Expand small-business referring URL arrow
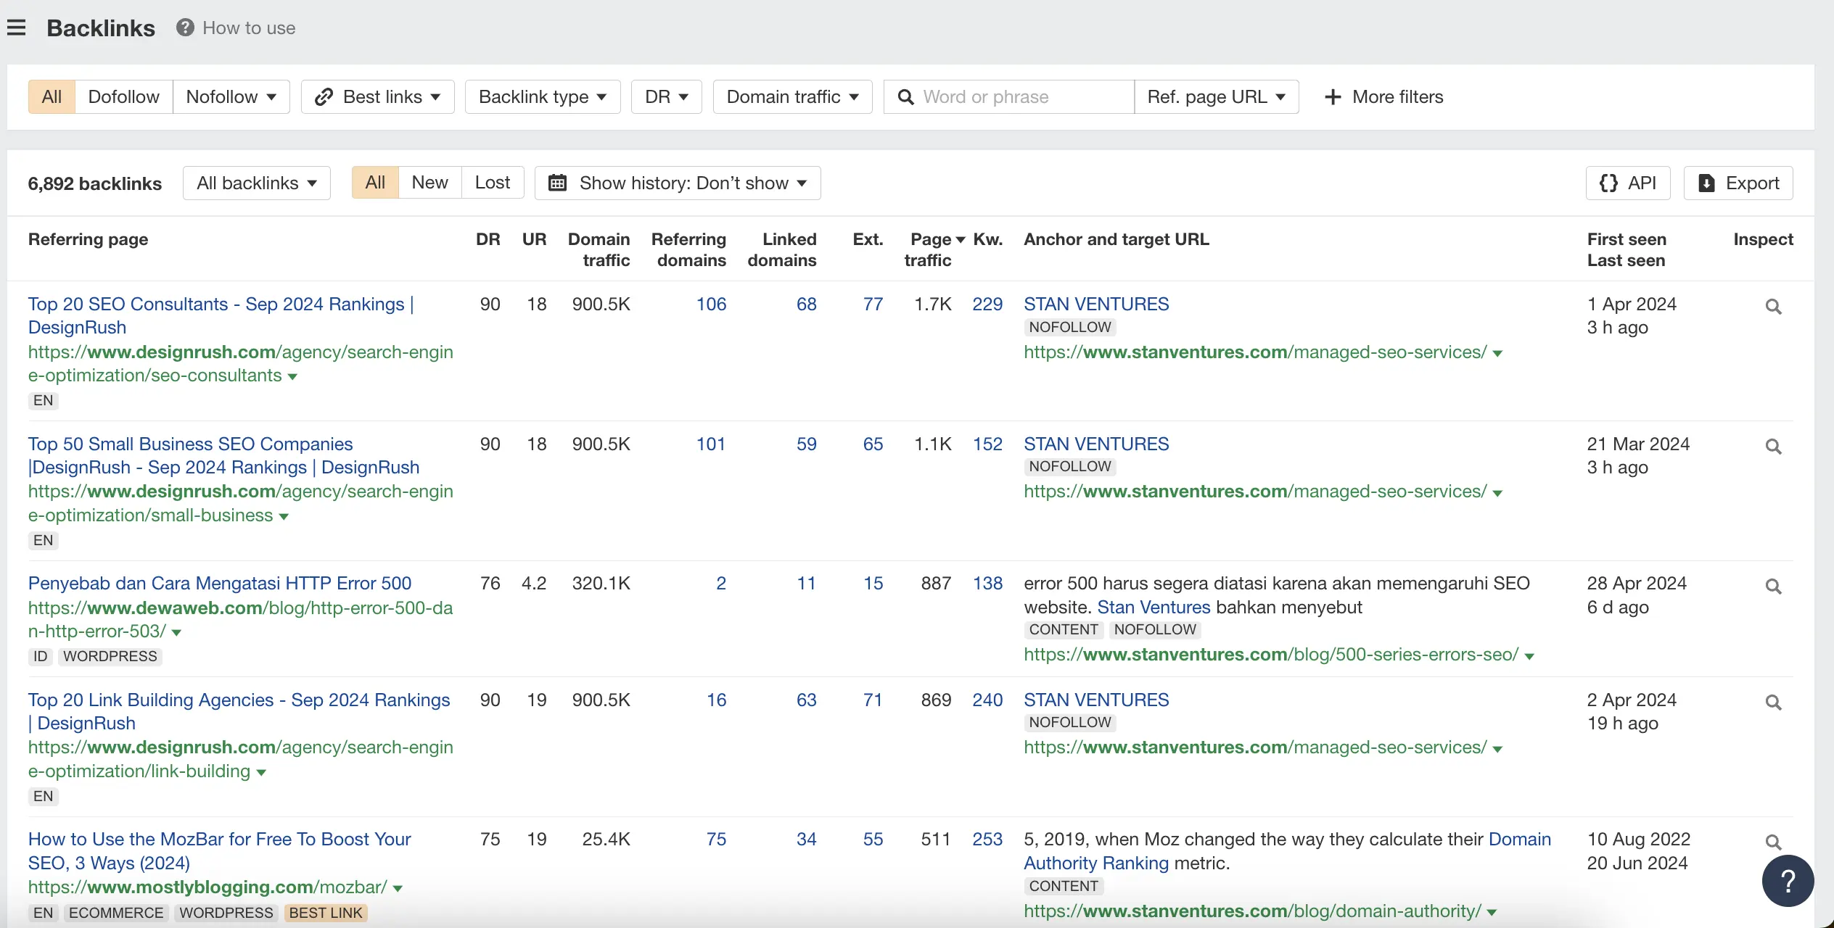 point(284,517)
